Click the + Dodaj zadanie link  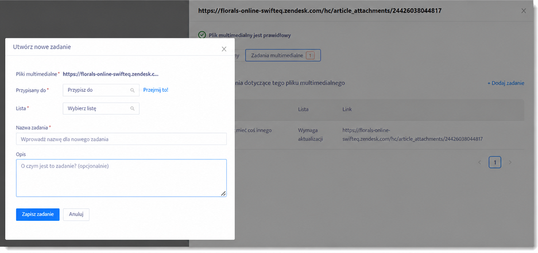506,83
